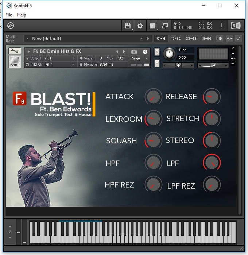Click the volume slider handle

click(213, 65)
